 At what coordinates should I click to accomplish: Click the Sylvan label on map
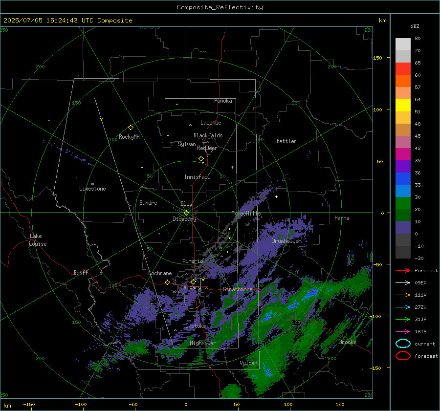pos(187,144)
